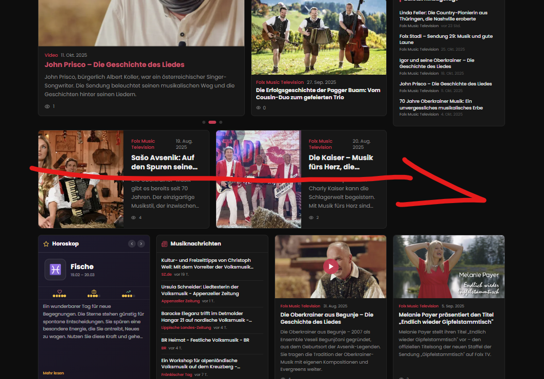Go to next horoscope sign arrow

[141, 244]
